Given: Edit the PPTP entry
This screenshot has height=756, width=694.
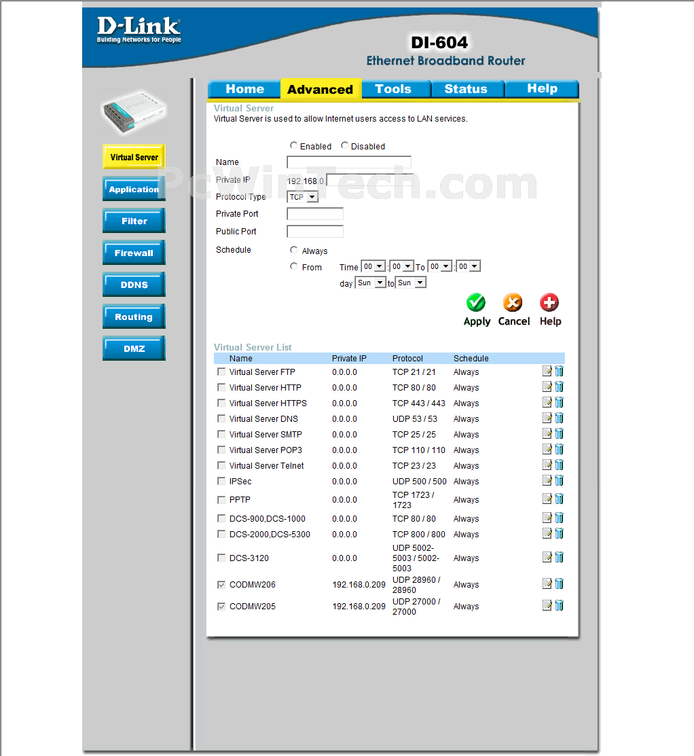Looking at the screenshot, I should [x=547, y=499].
